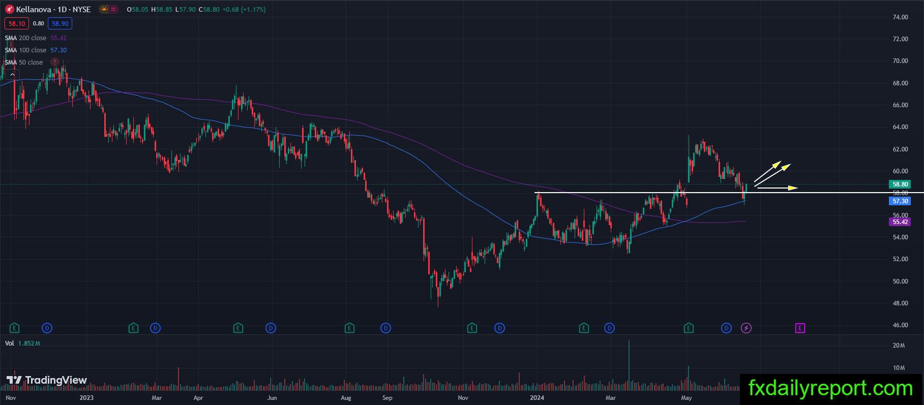This screenshot has width=924, height=405.
Task: Click the spread value 0.80
Action: pyautogui.click(x=39, y=23)
